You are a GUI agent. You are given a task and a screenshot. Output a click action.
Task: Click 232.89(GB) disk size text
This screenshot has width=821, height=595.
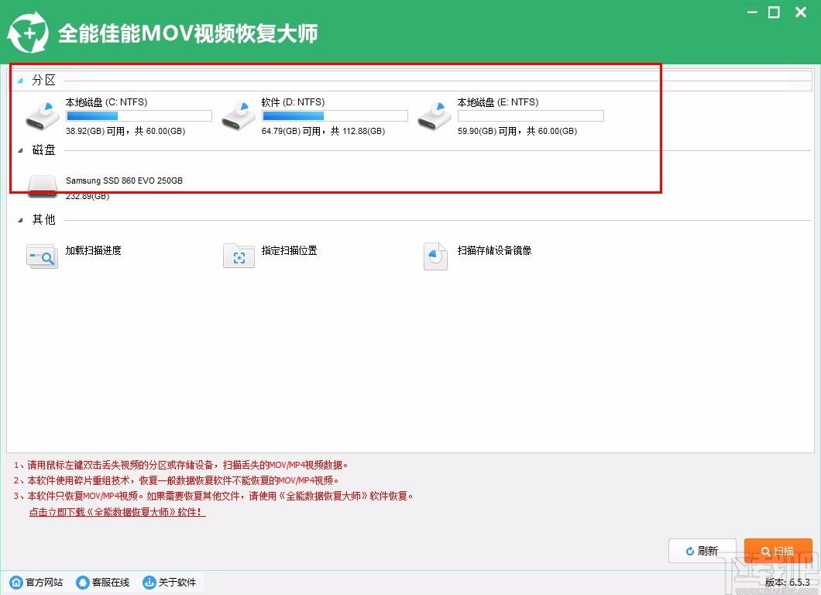tap(88, 197)
